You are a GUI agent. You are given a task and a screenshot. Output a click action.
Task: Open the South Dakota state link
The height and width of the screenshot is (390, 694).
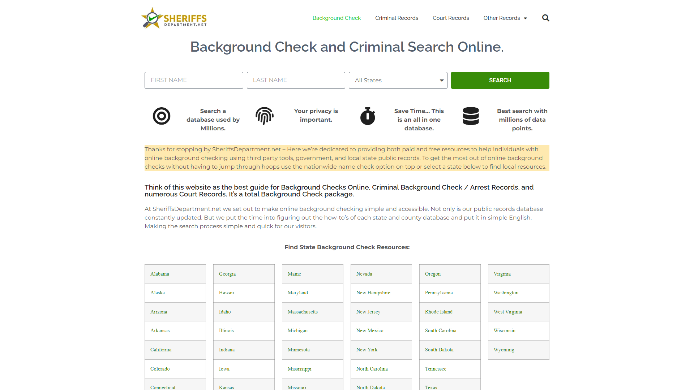[439, 350]
